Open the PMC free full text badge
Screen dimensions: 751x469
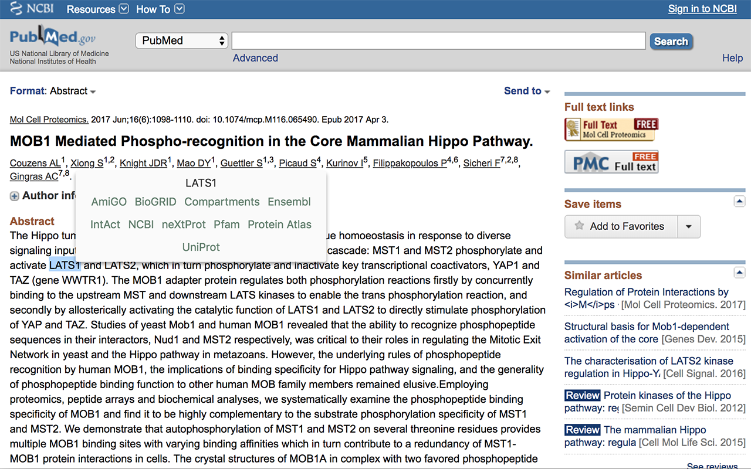coord(611,162)
